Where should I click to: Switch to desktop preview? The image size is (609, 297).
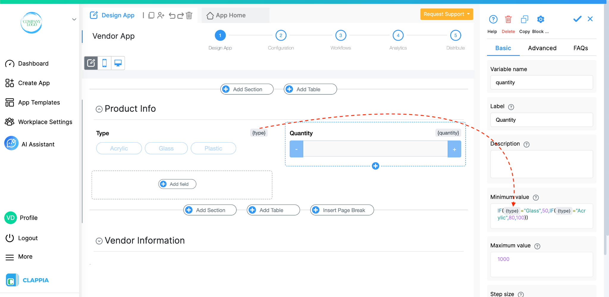[118, 63]
